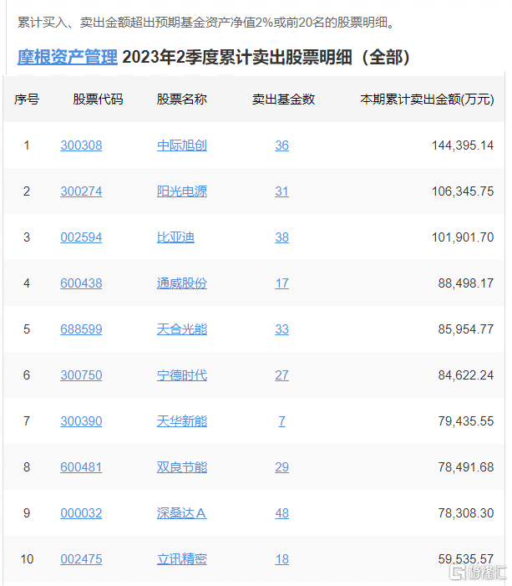512x586 pixels.
Task: Open stock code 002594
Action: 81,237
